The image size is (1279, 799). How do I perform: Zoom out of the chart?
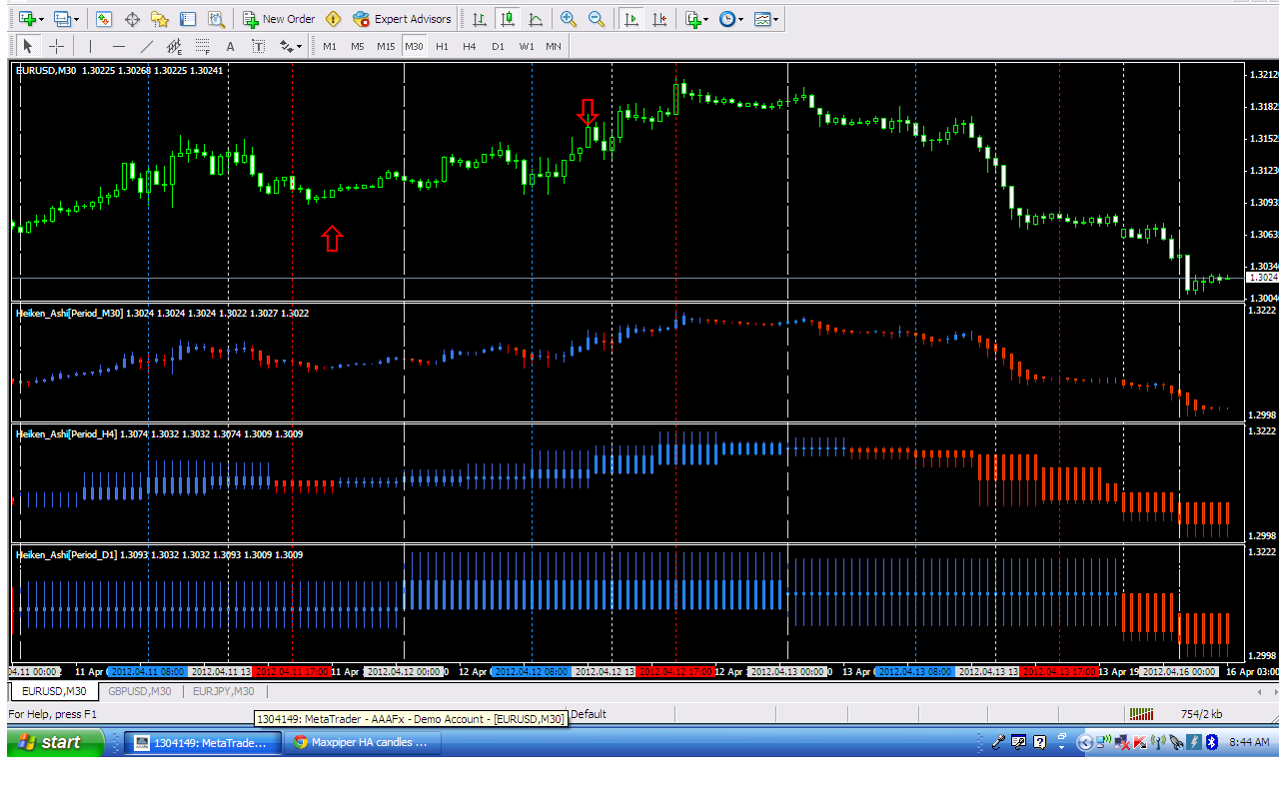point(597,19)
